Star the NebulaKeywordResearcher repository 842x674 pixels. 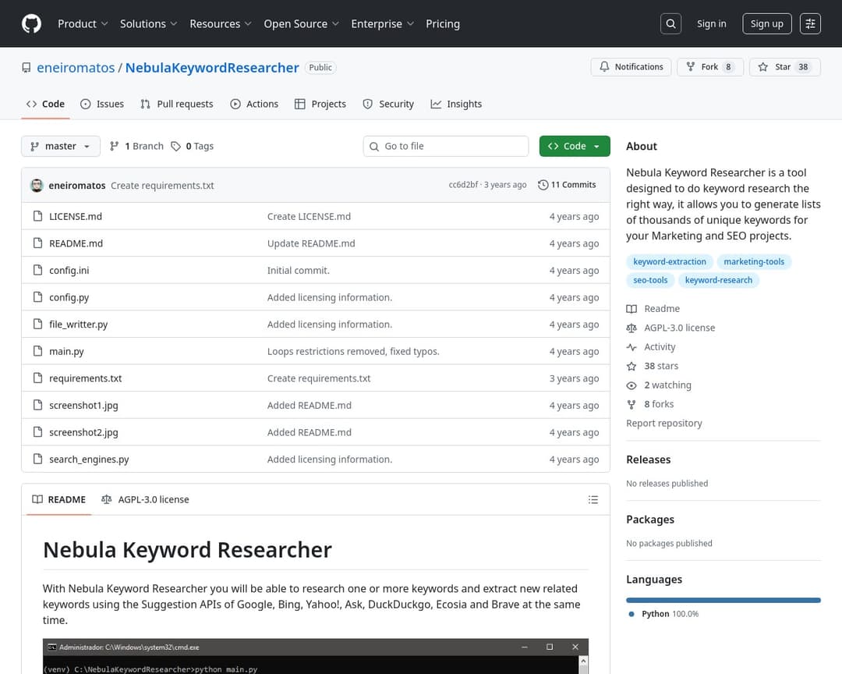[784, 67]
